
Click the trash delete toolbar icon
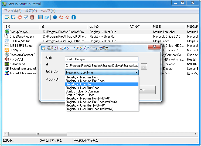click(32, 17)
